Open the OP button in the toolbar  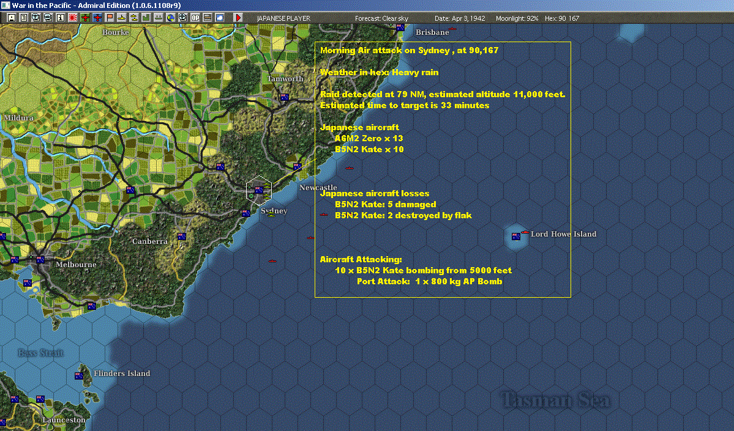195,18
